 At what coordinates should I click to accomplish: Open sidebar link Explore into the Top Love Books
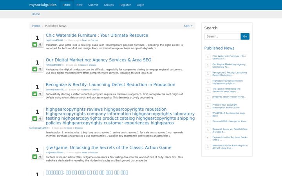tap(230, 138)
